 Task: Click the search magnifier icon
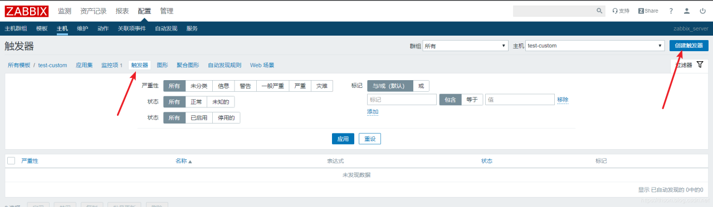click(600, 11)
